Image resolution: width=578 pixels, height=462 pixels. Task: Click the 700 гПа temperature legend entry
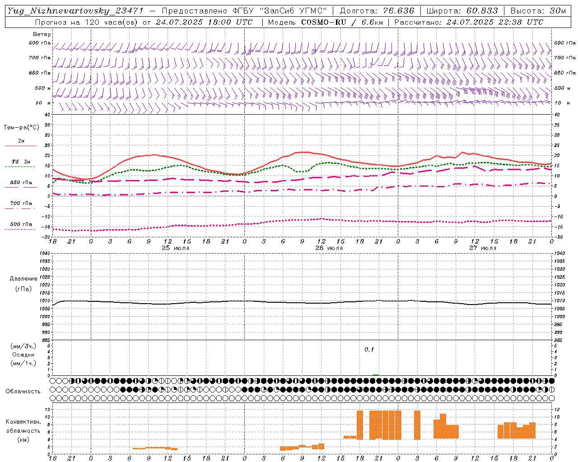click(21, 203)
